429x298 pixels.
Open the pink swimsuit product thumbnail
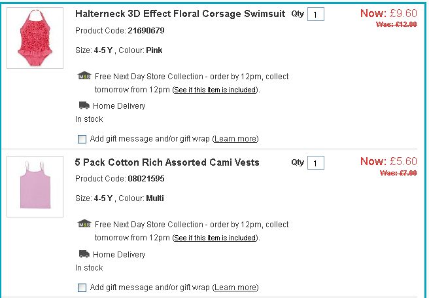click(35, 38)
